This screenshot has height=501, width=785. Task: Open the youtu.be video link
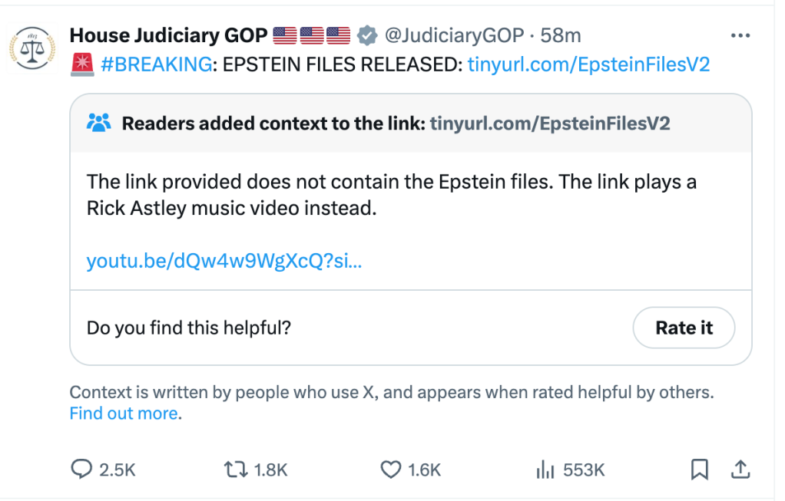(224, 261)
